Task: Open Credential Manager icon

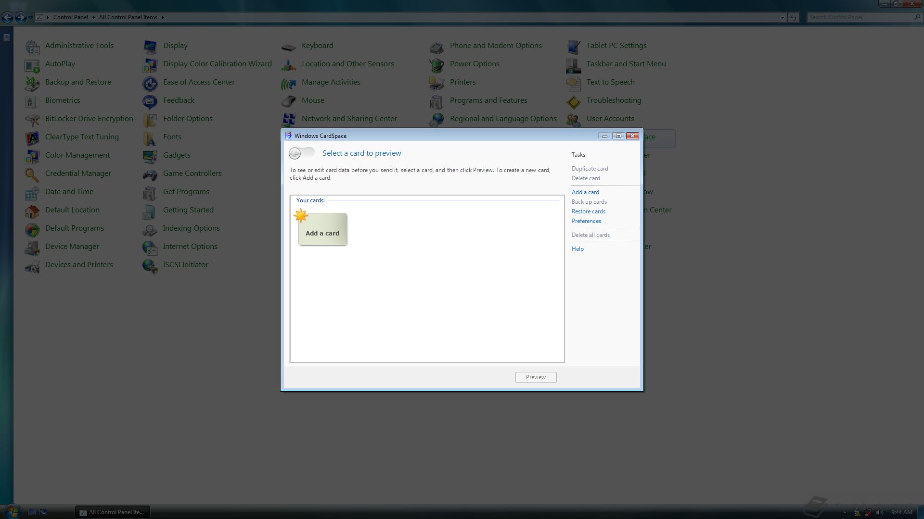Action: 32,174
